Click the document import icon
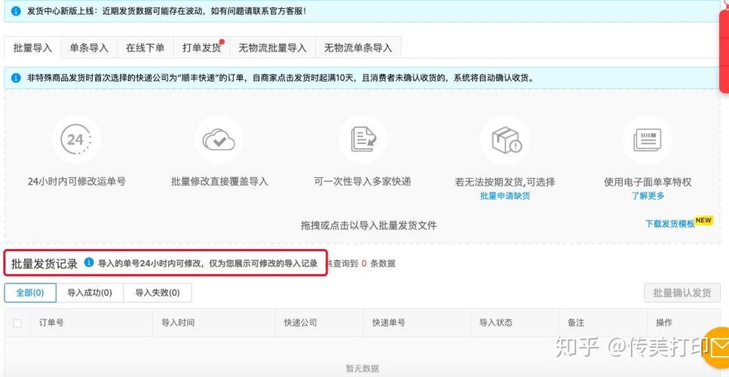 point(363,139)
